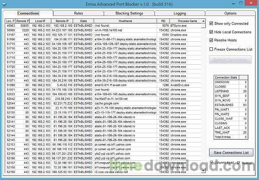259x180 pixels.
Task: Sort by the Remote IP column header
Action: 62,21
